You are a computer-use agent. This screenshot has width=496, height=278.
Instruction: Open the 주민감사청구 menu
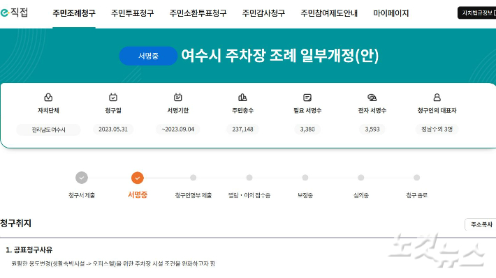263,13
